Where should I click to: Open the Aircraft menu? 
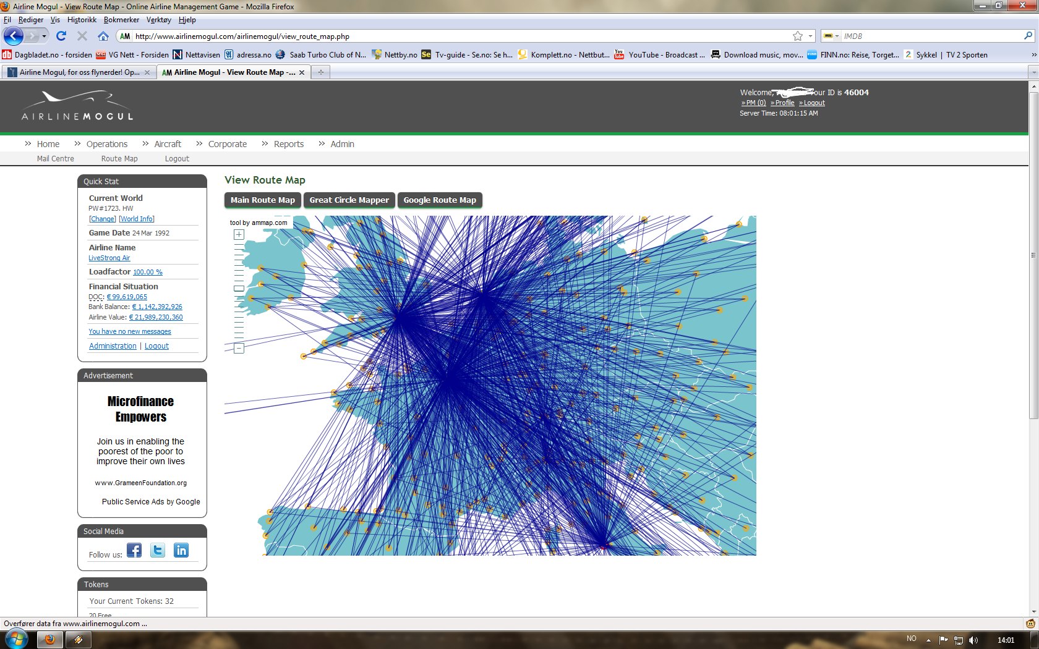tap(168, 144)
